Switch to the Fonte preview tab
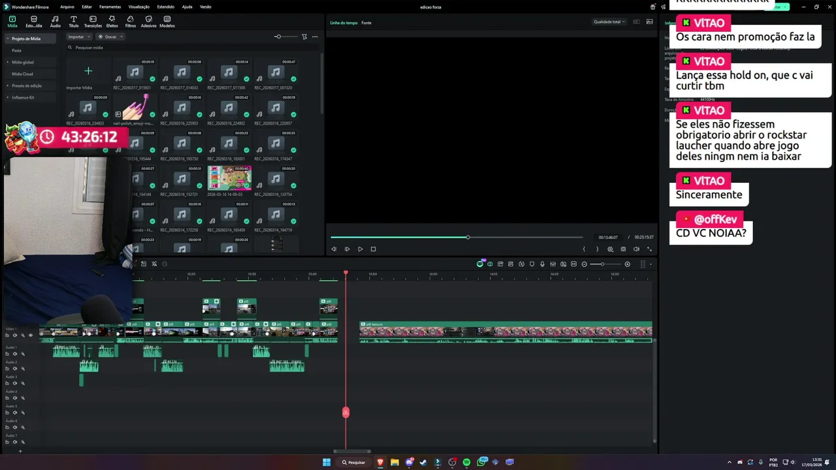 pyautogui.click(x=366, y=23)
